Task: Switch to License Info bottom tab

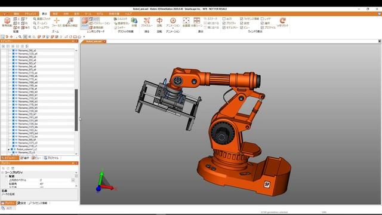Action: coord(38,203)
